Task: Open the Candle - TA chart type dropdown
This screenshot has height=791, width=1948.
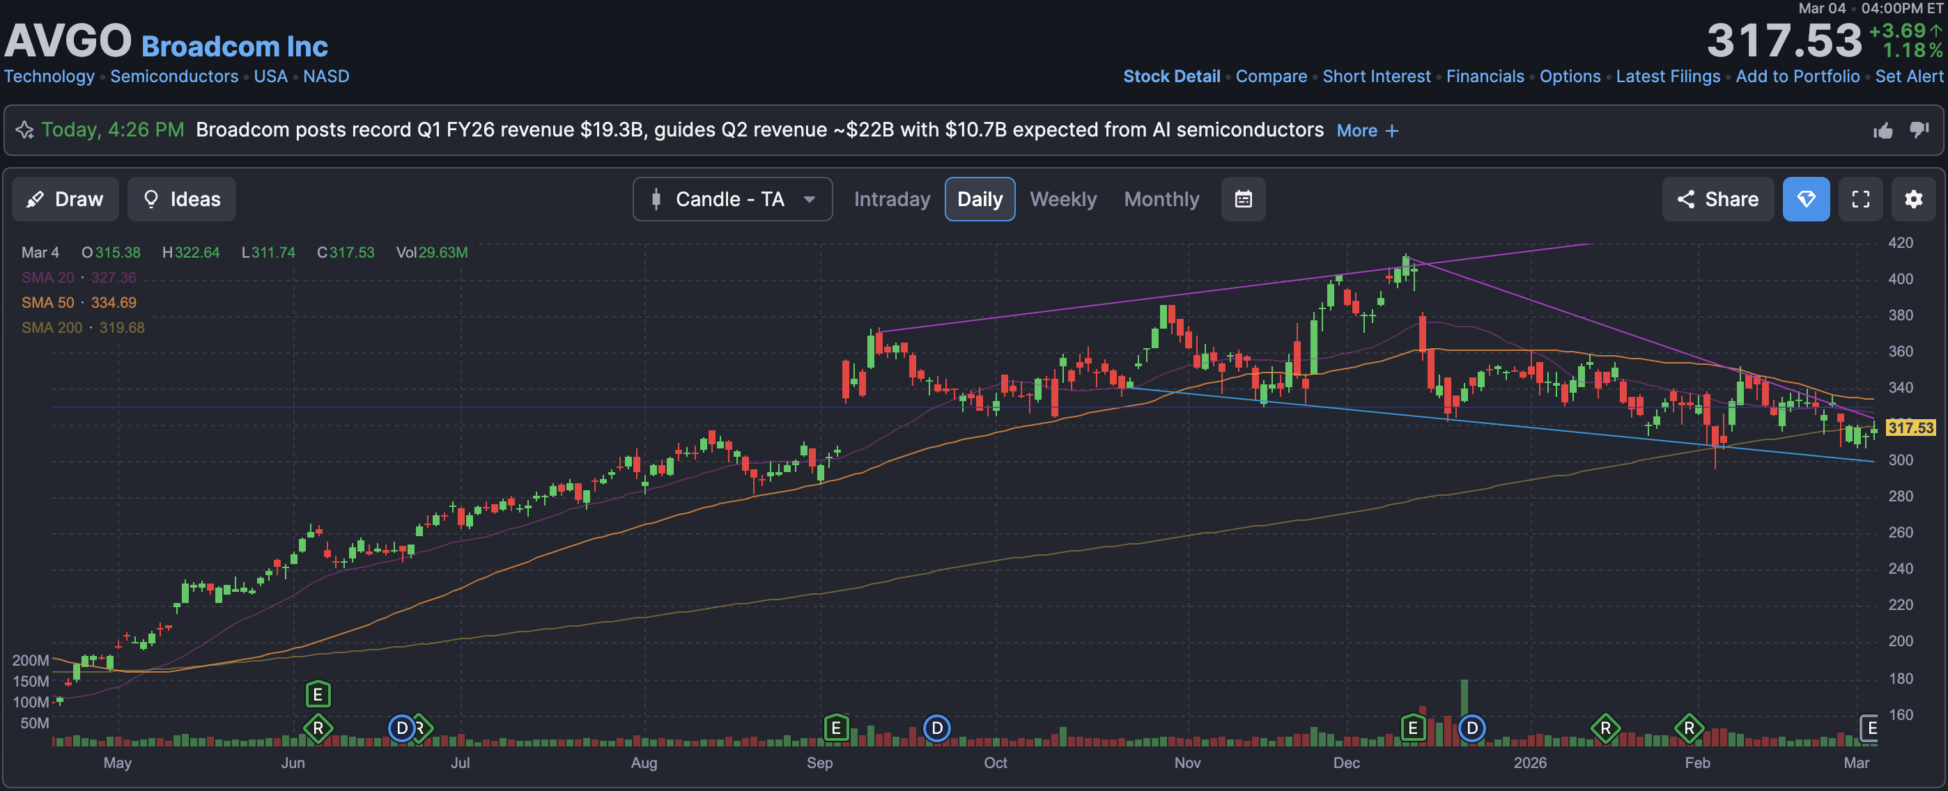Action: click(x=732, y=199)
